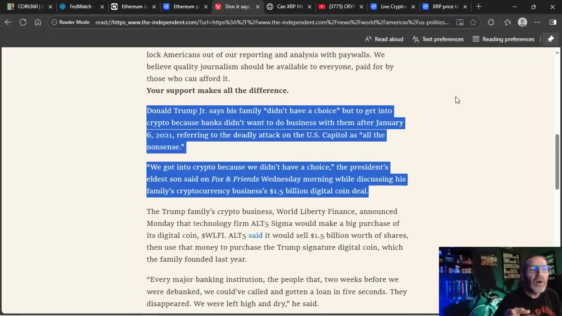Open the browser extensions menu
The height and width of the screenshot is (316, 562).
click(x=491, y=22)
